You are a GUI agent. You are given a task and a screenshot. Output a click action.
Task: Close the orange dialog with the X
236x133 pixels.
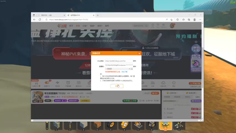[x=139, y=53]
